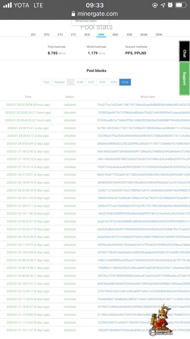Click the pagination ellipsis button
Image resolution: width=190 pixels, height=339 pixels.
pos(71,82)
